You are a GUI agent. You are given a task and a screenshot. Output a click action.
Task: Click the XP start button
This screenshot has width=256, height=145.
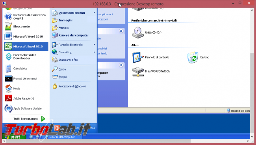14,137
